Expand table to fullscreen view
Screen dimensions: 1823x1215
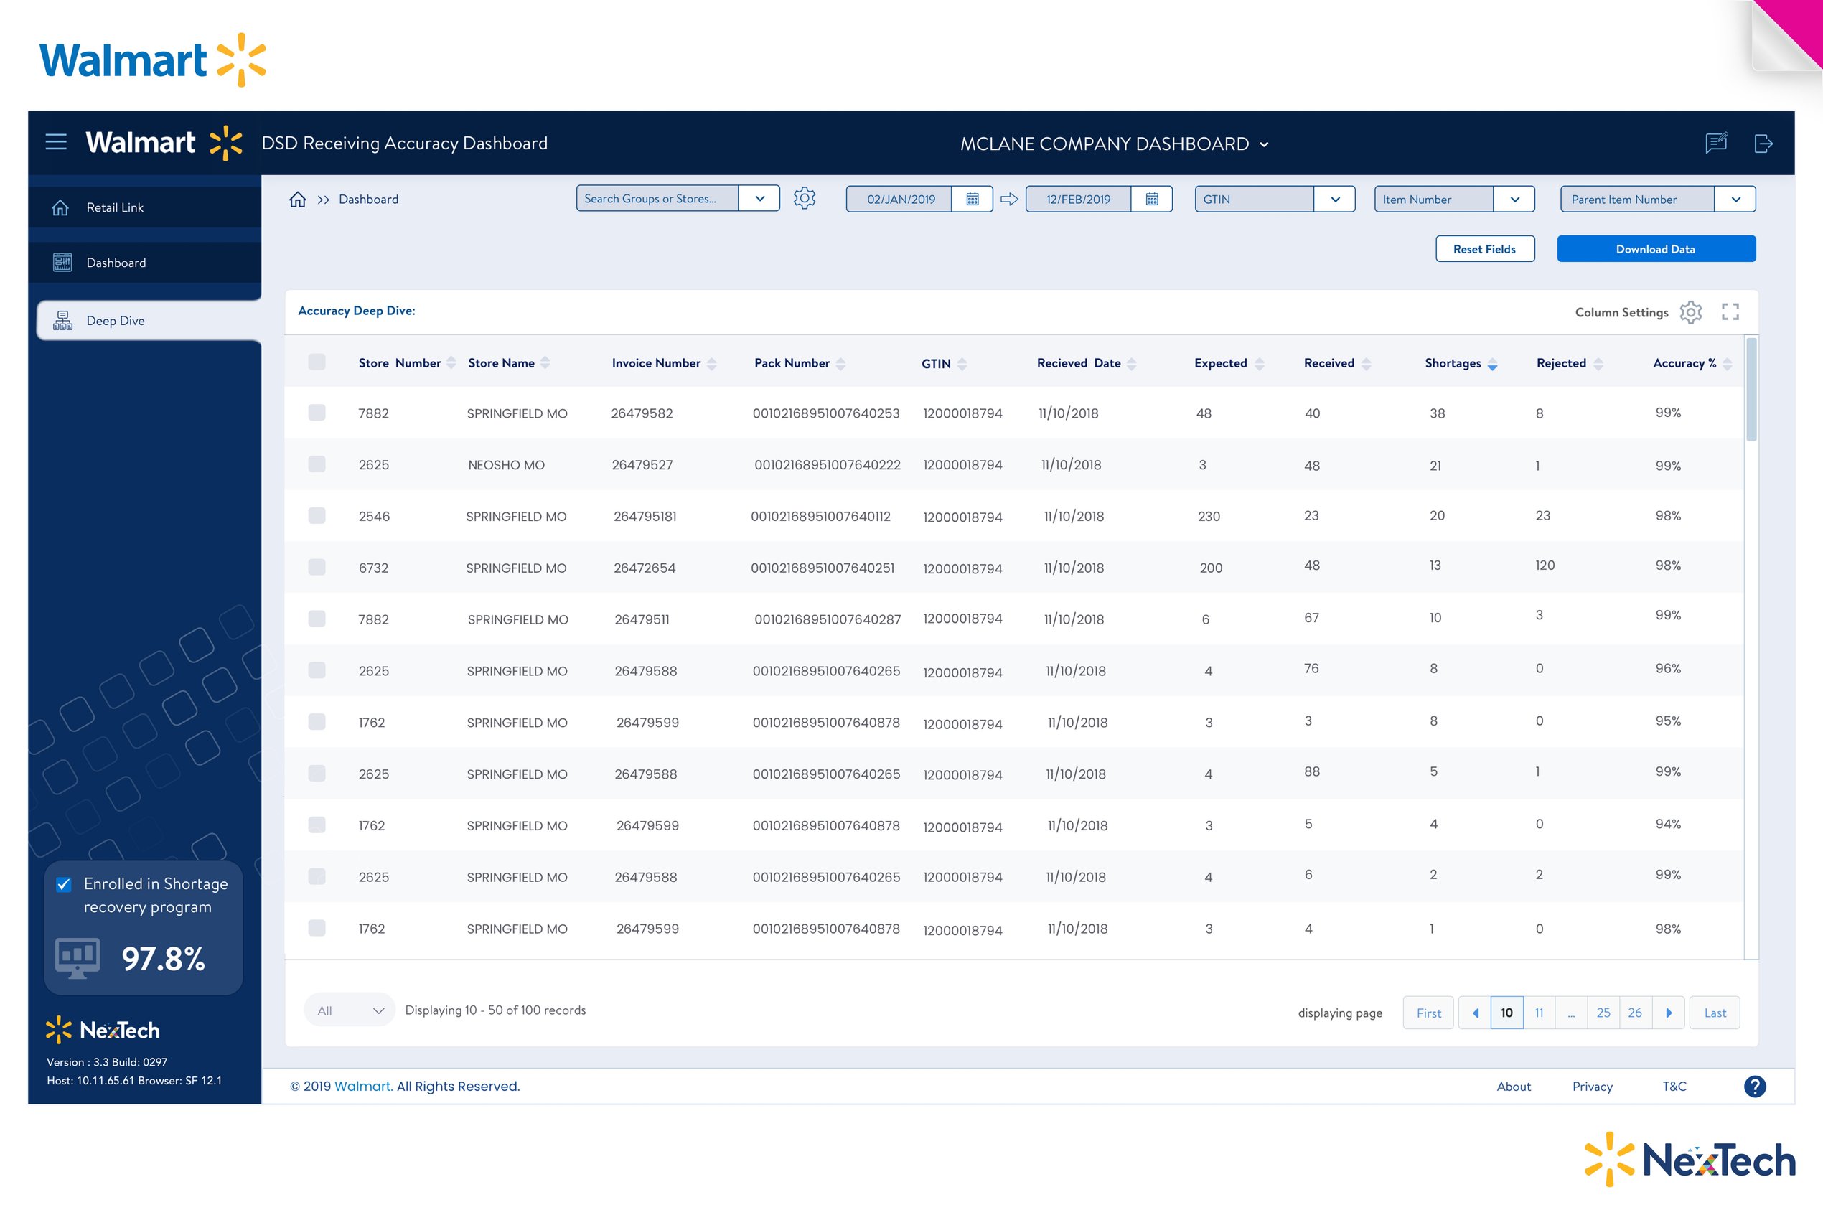[x=1730, y=312]
